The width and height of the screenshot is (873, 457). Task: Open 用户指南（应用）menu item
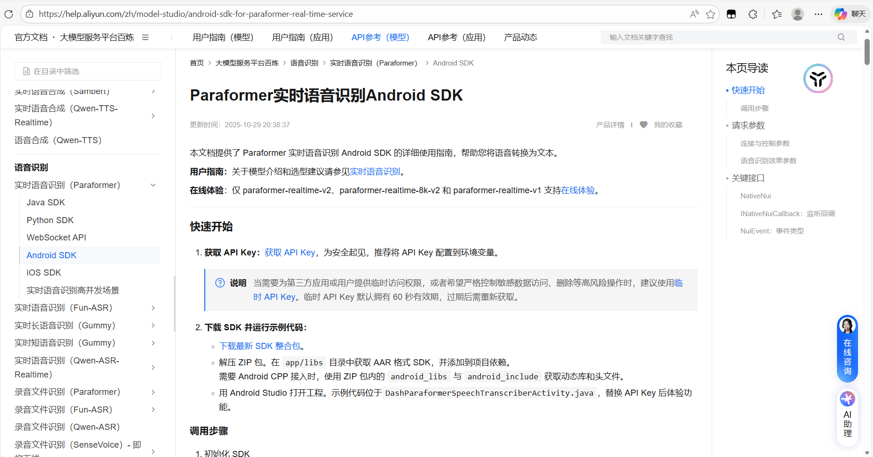(303, 37)
